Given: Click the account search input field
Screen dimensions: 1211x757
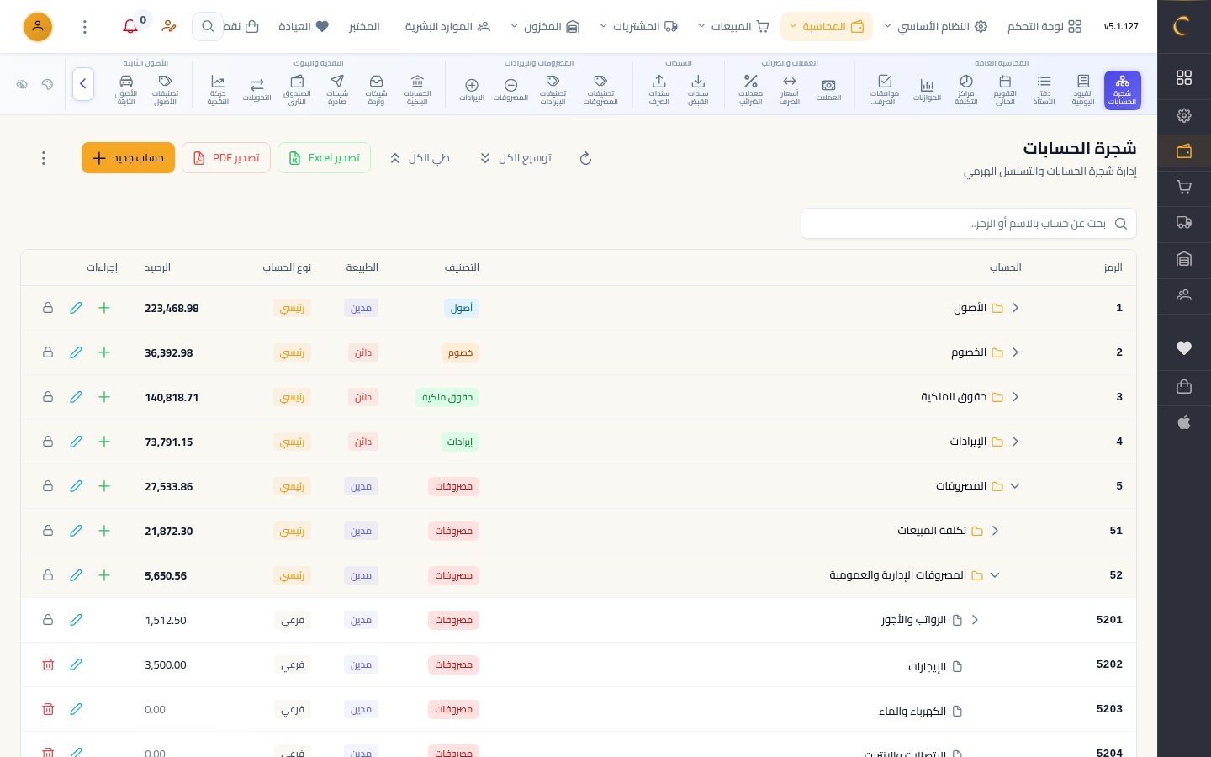Looking at the screenshot, I should 969,224.
